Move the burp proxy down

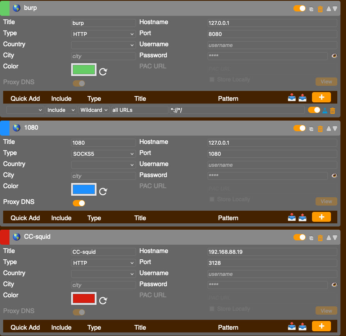point(335,9)
